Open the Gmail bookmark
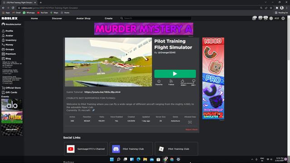290x163 pixels. (16, 13)
